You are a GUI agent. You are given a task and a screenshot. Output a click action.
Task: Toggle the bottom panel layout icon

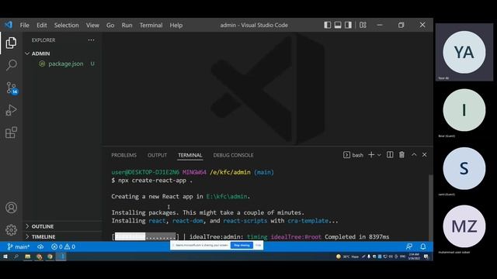pyautogui.click(x=338, y=25)
